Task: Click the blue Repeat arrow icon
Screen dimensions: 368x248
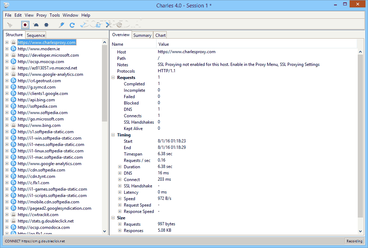Action: tap(72, 25)
